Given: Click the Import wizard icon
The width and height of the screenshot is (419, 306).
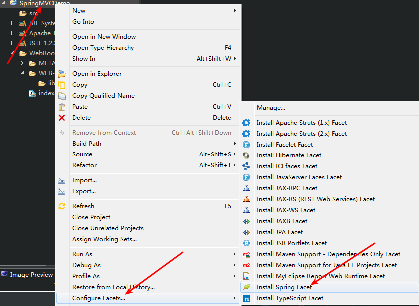Looking at the screenshot, I should pyautogui.click(x=62, y=180).
